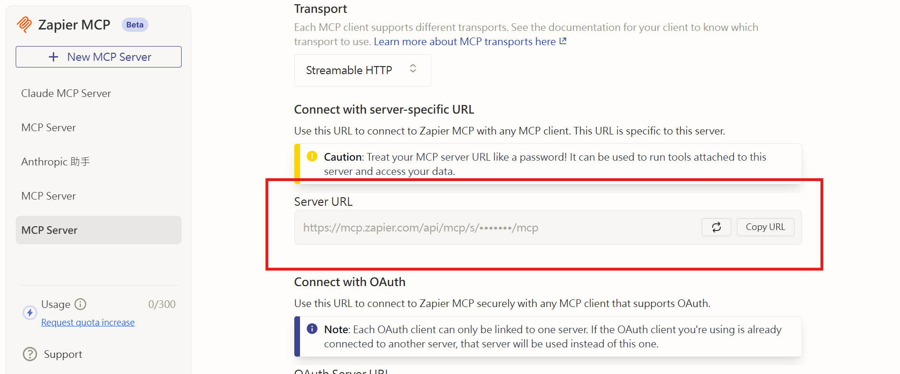Click the Beta badge
The width and height of the screenshot is (900, 374).
tap(135, 25)
